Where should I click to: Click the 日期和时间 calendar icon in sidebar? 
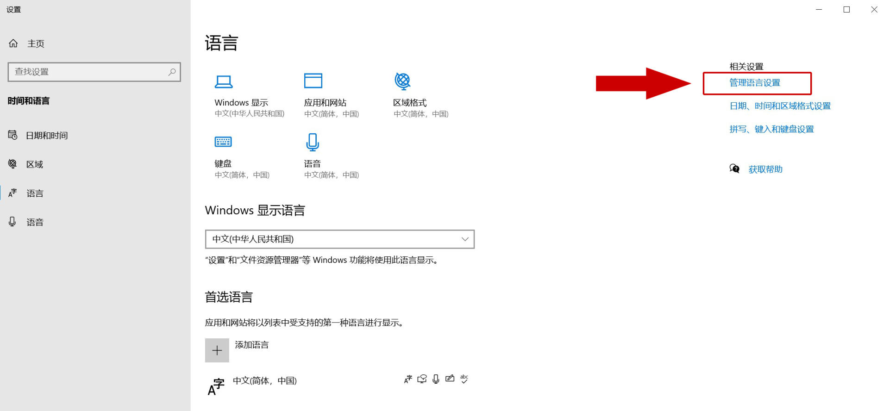(x=13, y=135)
